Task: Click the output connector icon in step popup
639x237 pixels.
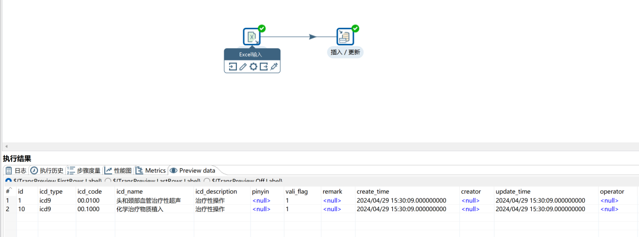Action: 264,67
